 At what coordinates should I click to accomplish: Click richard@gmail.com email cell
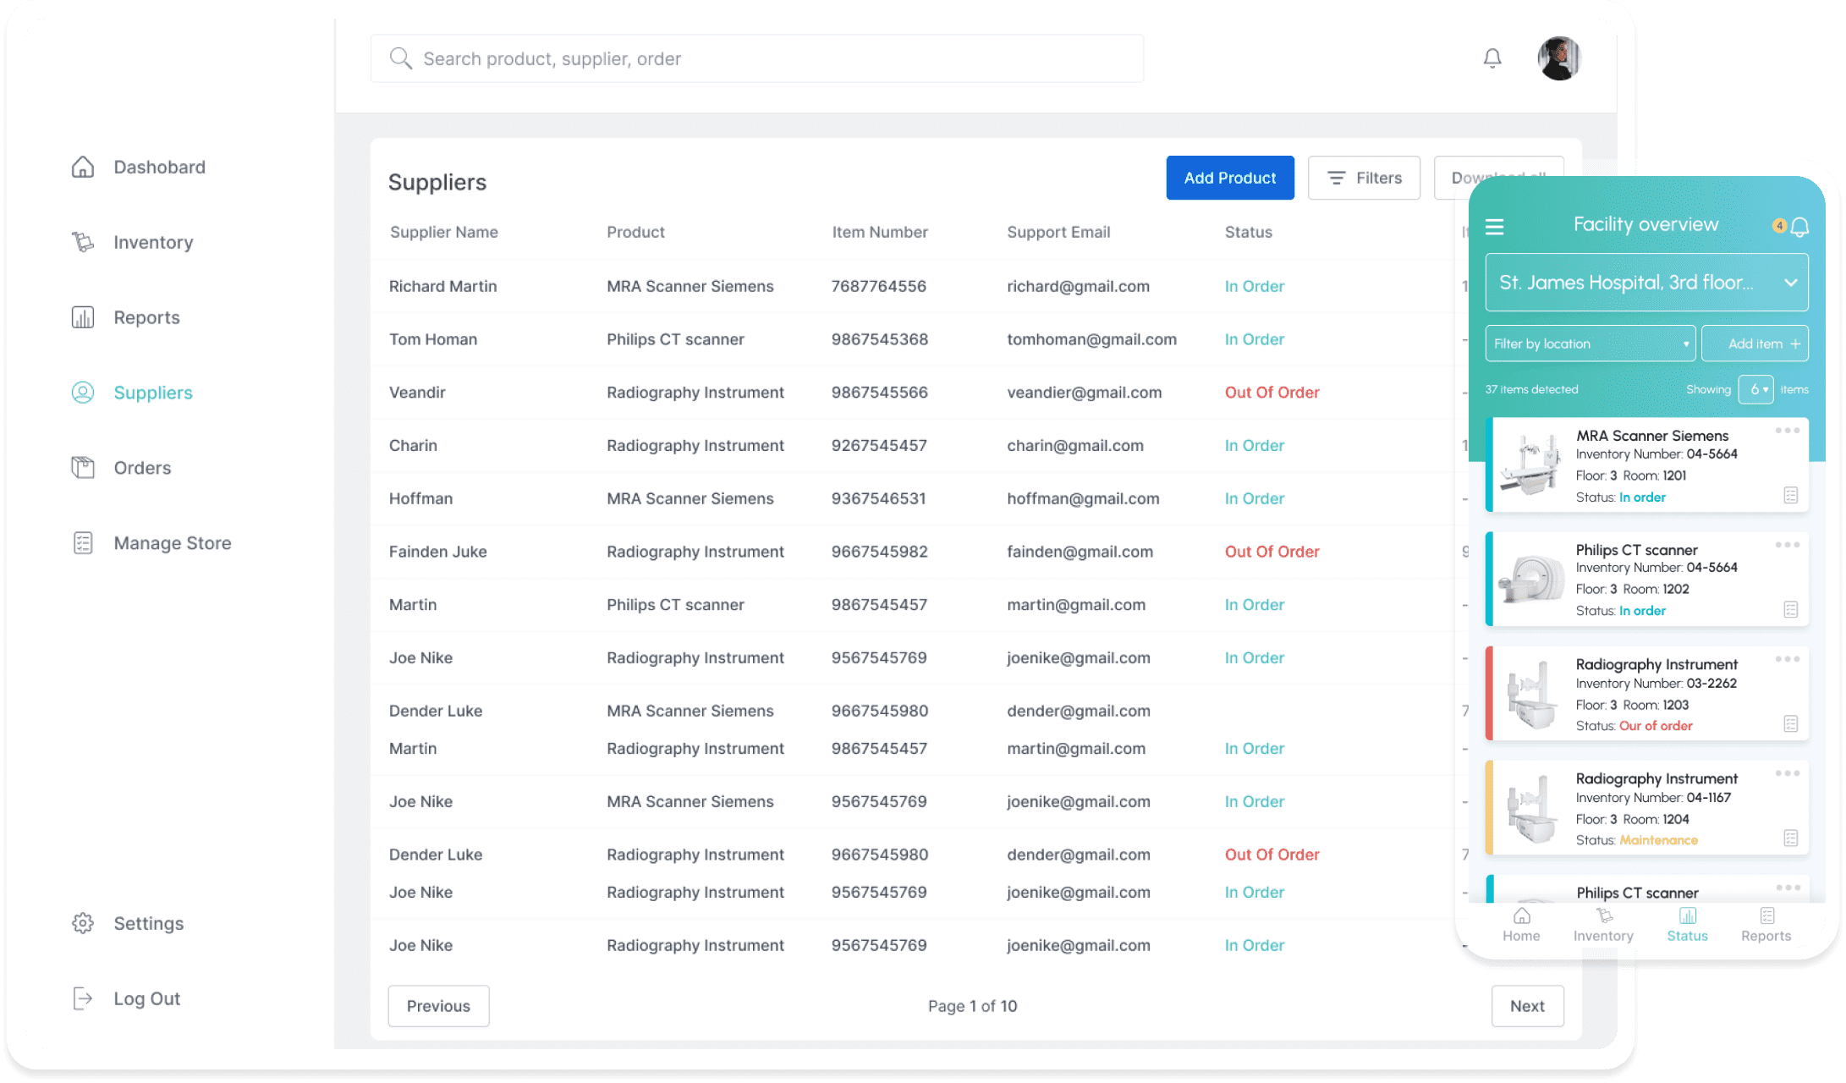pos(1078,286)
